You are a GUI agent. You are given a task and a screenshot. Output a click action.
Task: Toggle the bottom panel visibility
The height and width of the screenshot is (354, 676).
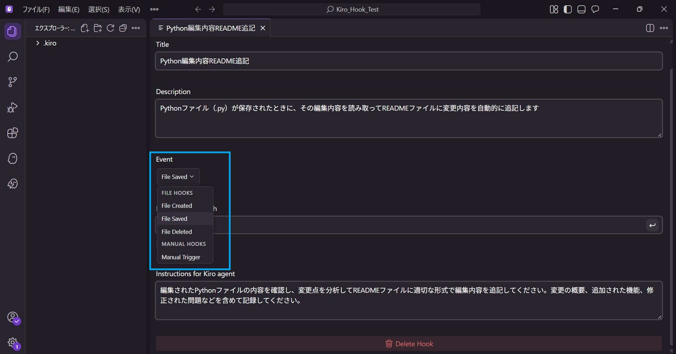581,10
